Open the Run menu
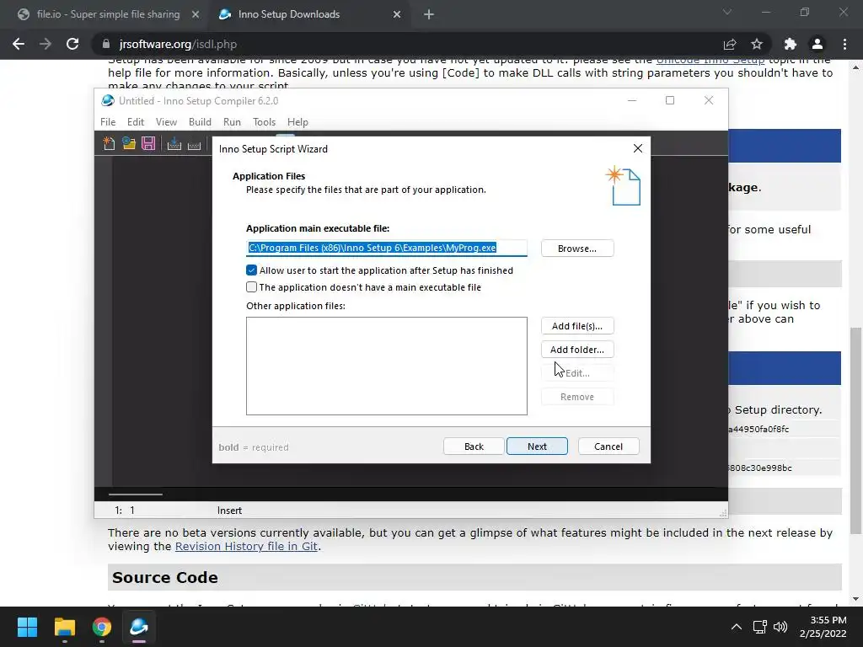The width and height of the screenshot is (863, 647). click(x=232, y=122)
